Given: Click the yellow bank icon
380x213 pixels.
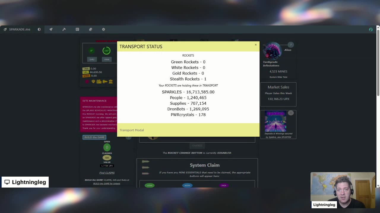Looking at the screenshot, I should (x=111, y=82).
